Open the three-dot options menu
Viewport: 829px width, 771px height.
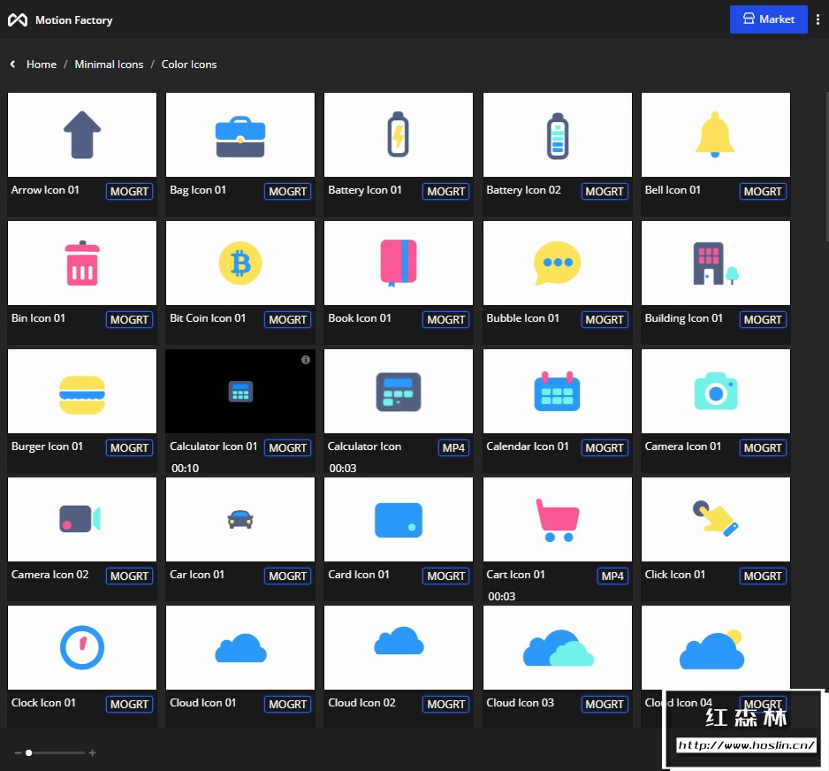click(x=818, y=19)
